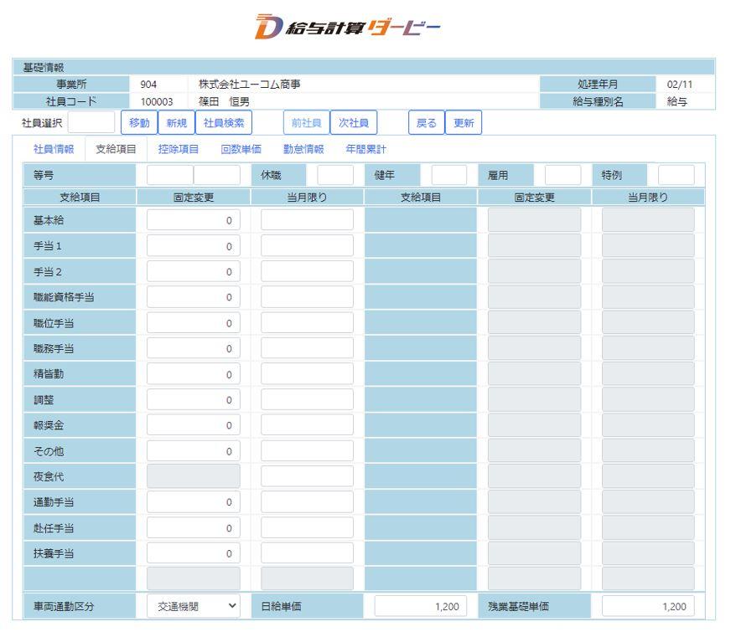Select the 残業基礎単価 input field
The image size is (736, 632).
tap(648, 606)
